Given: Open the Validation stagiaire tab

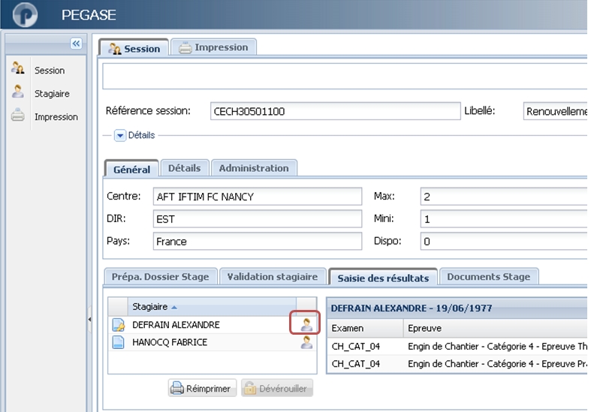Looking at the screenshot, I should 273,277.
